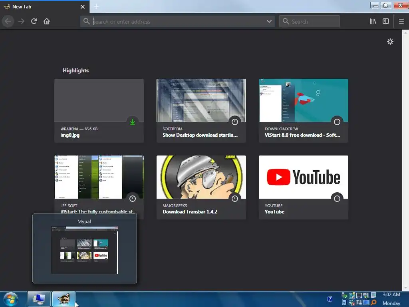Viewport: 409px width, 307px height.
Task: Click the magnifier icon in the Search box
Action: 286,22
